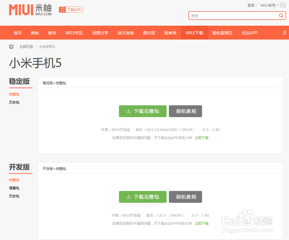Select 历史包 under 稳定版
The height and width of the screenshot is (240, 289).
point(14,102)
